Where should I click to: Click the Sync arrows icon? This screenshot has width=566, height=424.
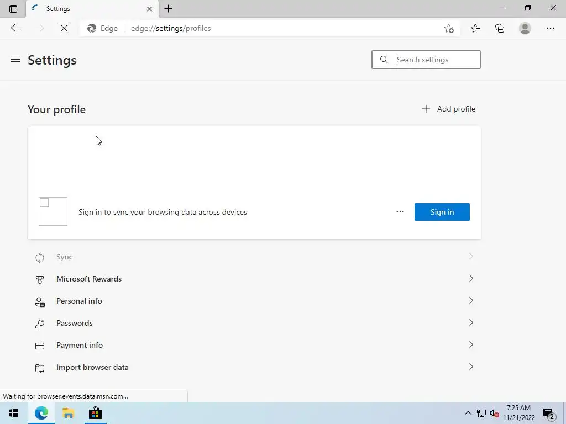click(x=40, y=257)
